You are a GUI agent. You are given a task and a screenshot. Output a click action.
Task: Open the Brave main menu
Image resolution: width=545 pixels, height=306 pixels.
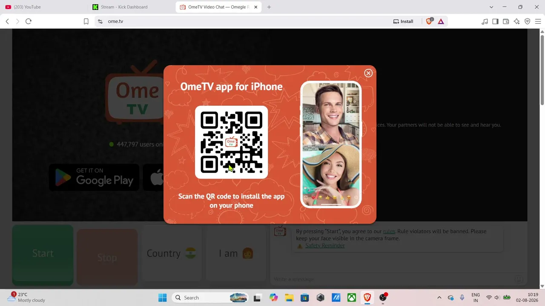[x=539, y=21]
